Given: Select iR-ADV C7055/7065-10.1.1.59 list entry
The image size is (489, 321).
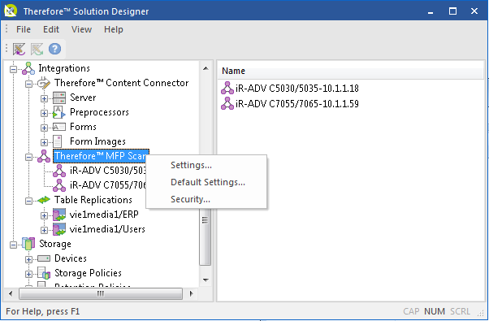Looking at the screenshot, I should tap(297, 103).
